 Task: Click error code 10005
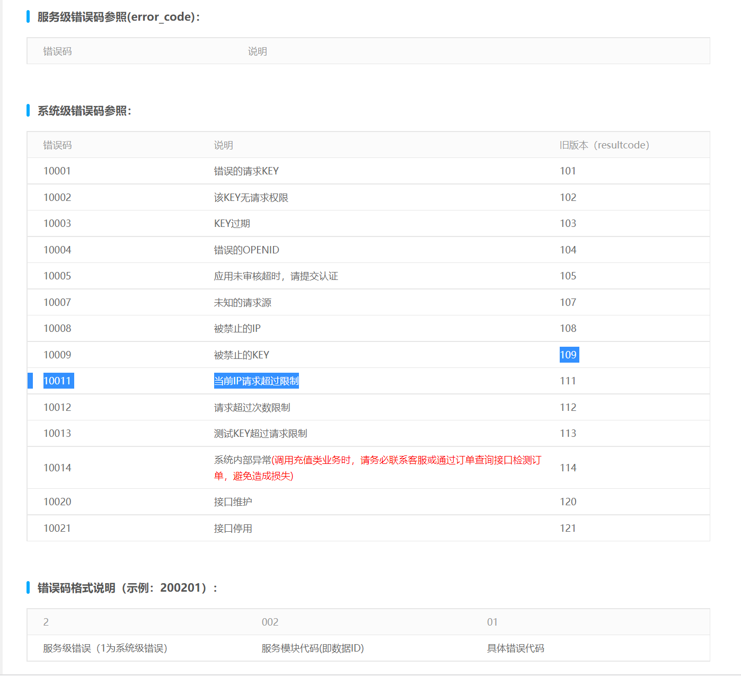click(57, 276)
